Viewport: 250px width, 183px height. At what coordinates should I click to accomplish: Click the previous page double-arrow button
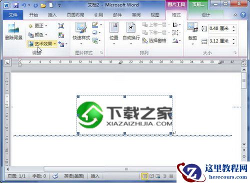244,150
